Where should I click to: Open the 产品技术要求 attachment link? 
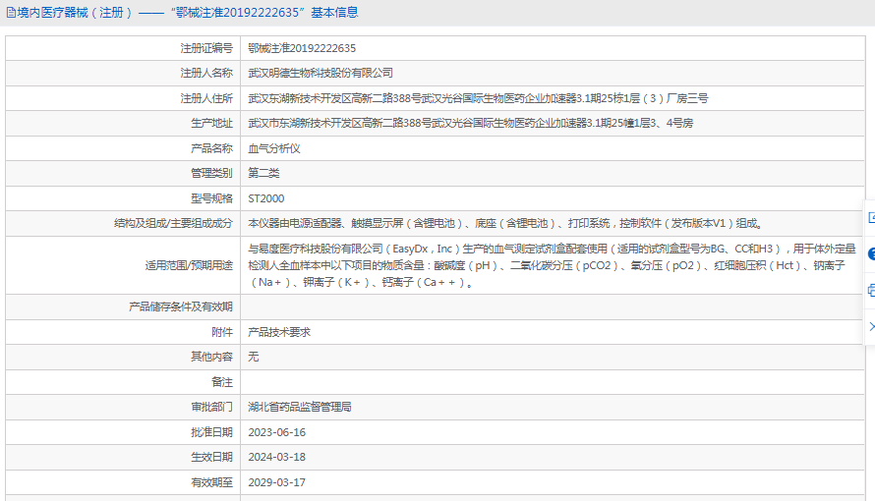[x=278, y=332]
